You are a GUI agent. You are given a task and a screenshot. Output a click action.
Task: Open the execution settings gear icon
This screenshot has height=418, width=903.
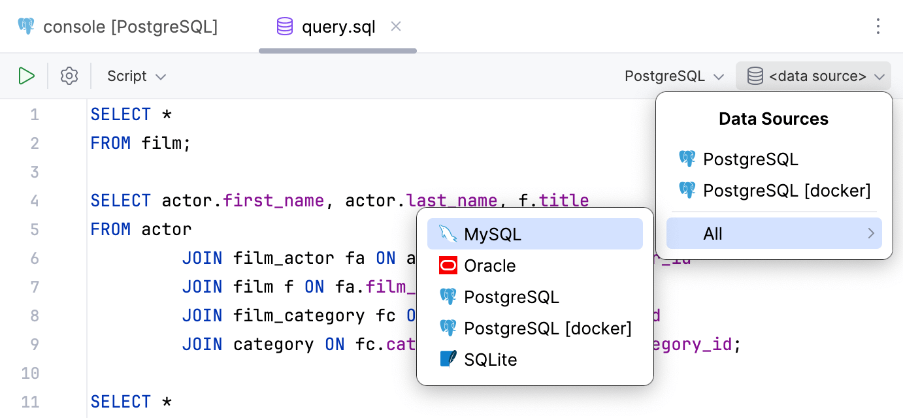point(69,75)
